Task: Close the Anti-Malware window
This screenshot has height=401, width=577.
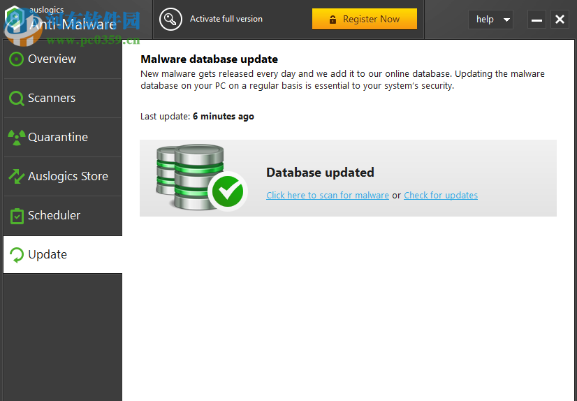Action: (560, 19)
